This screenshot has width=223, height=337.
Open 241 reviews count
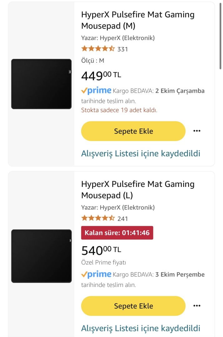click(123, 219)
